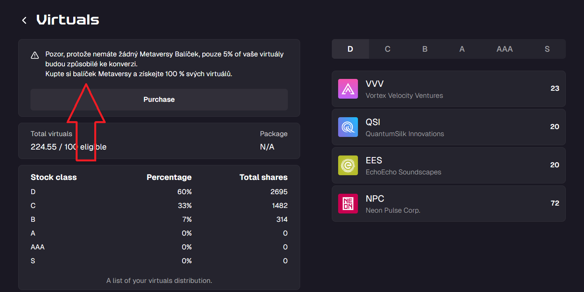This screenshot has width=584, height=292.
Task: Click the Total virtuals label
Action: point(51,134)
